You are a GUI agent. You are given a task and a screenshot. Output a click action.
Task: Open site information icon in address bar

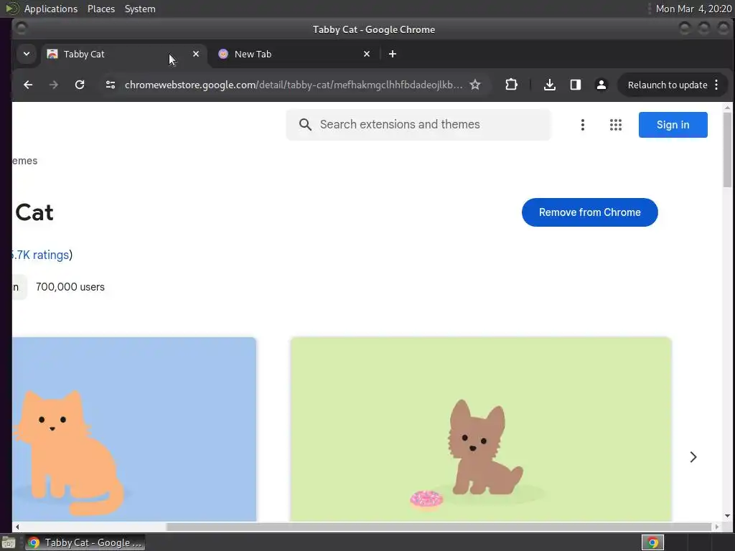pyautogui.click(x=111, y=85)
